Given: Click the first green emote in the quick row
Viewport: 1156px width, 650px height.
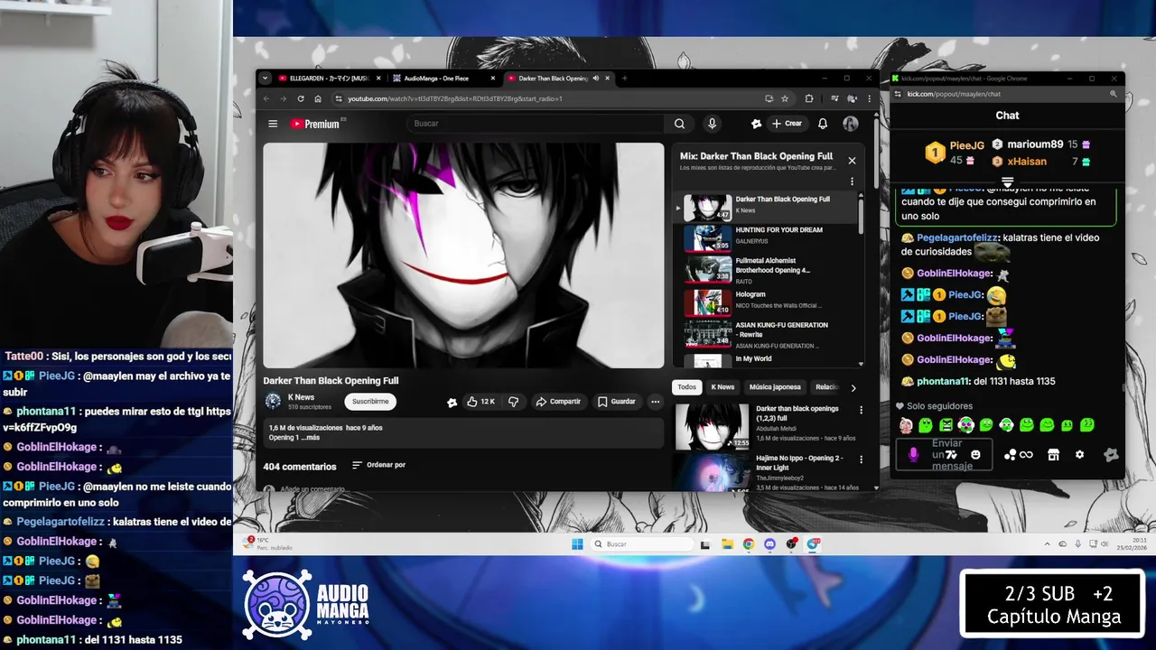Looking at the screenshot, I should tap(925, 425).
